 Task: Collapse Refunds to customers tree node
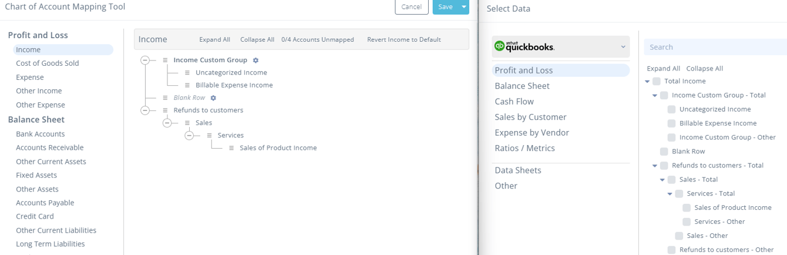145,110
